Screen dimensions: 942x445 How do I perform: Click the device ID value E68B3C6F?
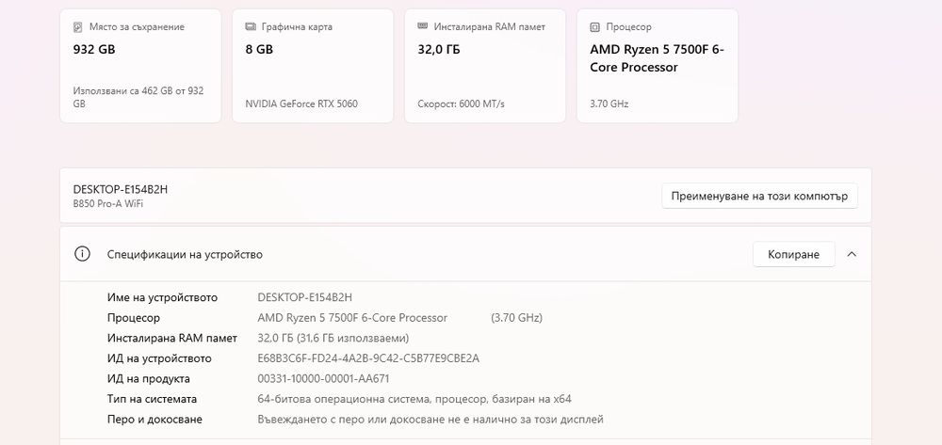click(x=368, y=358)
